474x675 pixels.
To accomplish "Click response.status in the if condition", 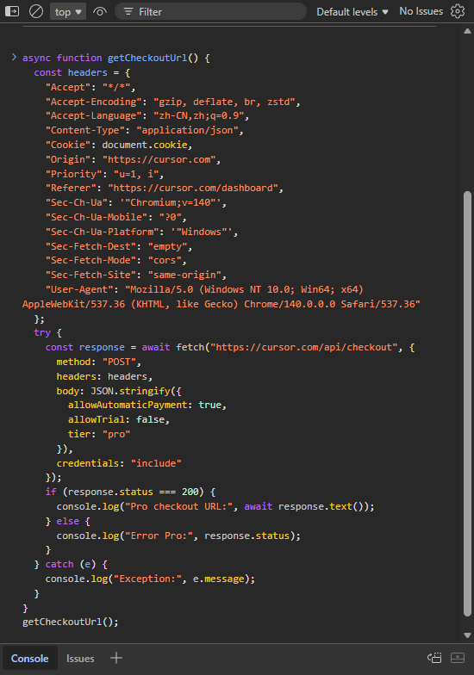I will [110, 492].
